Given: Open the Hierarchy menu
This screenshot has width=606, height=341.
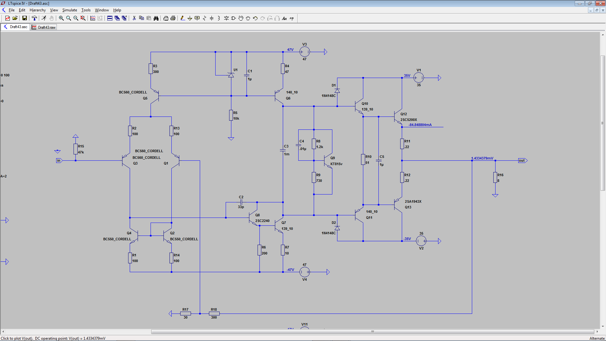Looking at the screenshot, I should click(x=38, y=10).
